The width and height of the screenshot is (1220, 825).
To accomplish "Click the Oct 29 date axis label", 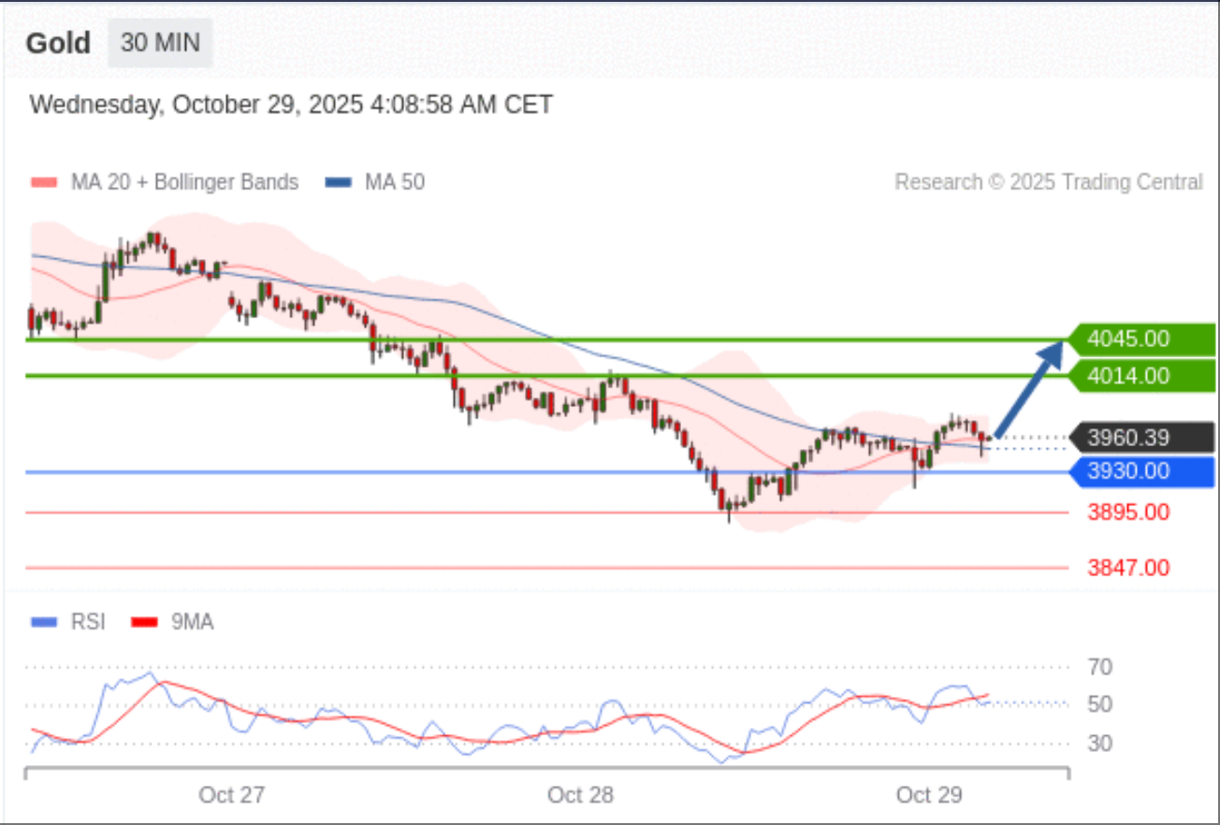I will click(x=928, y=795).
